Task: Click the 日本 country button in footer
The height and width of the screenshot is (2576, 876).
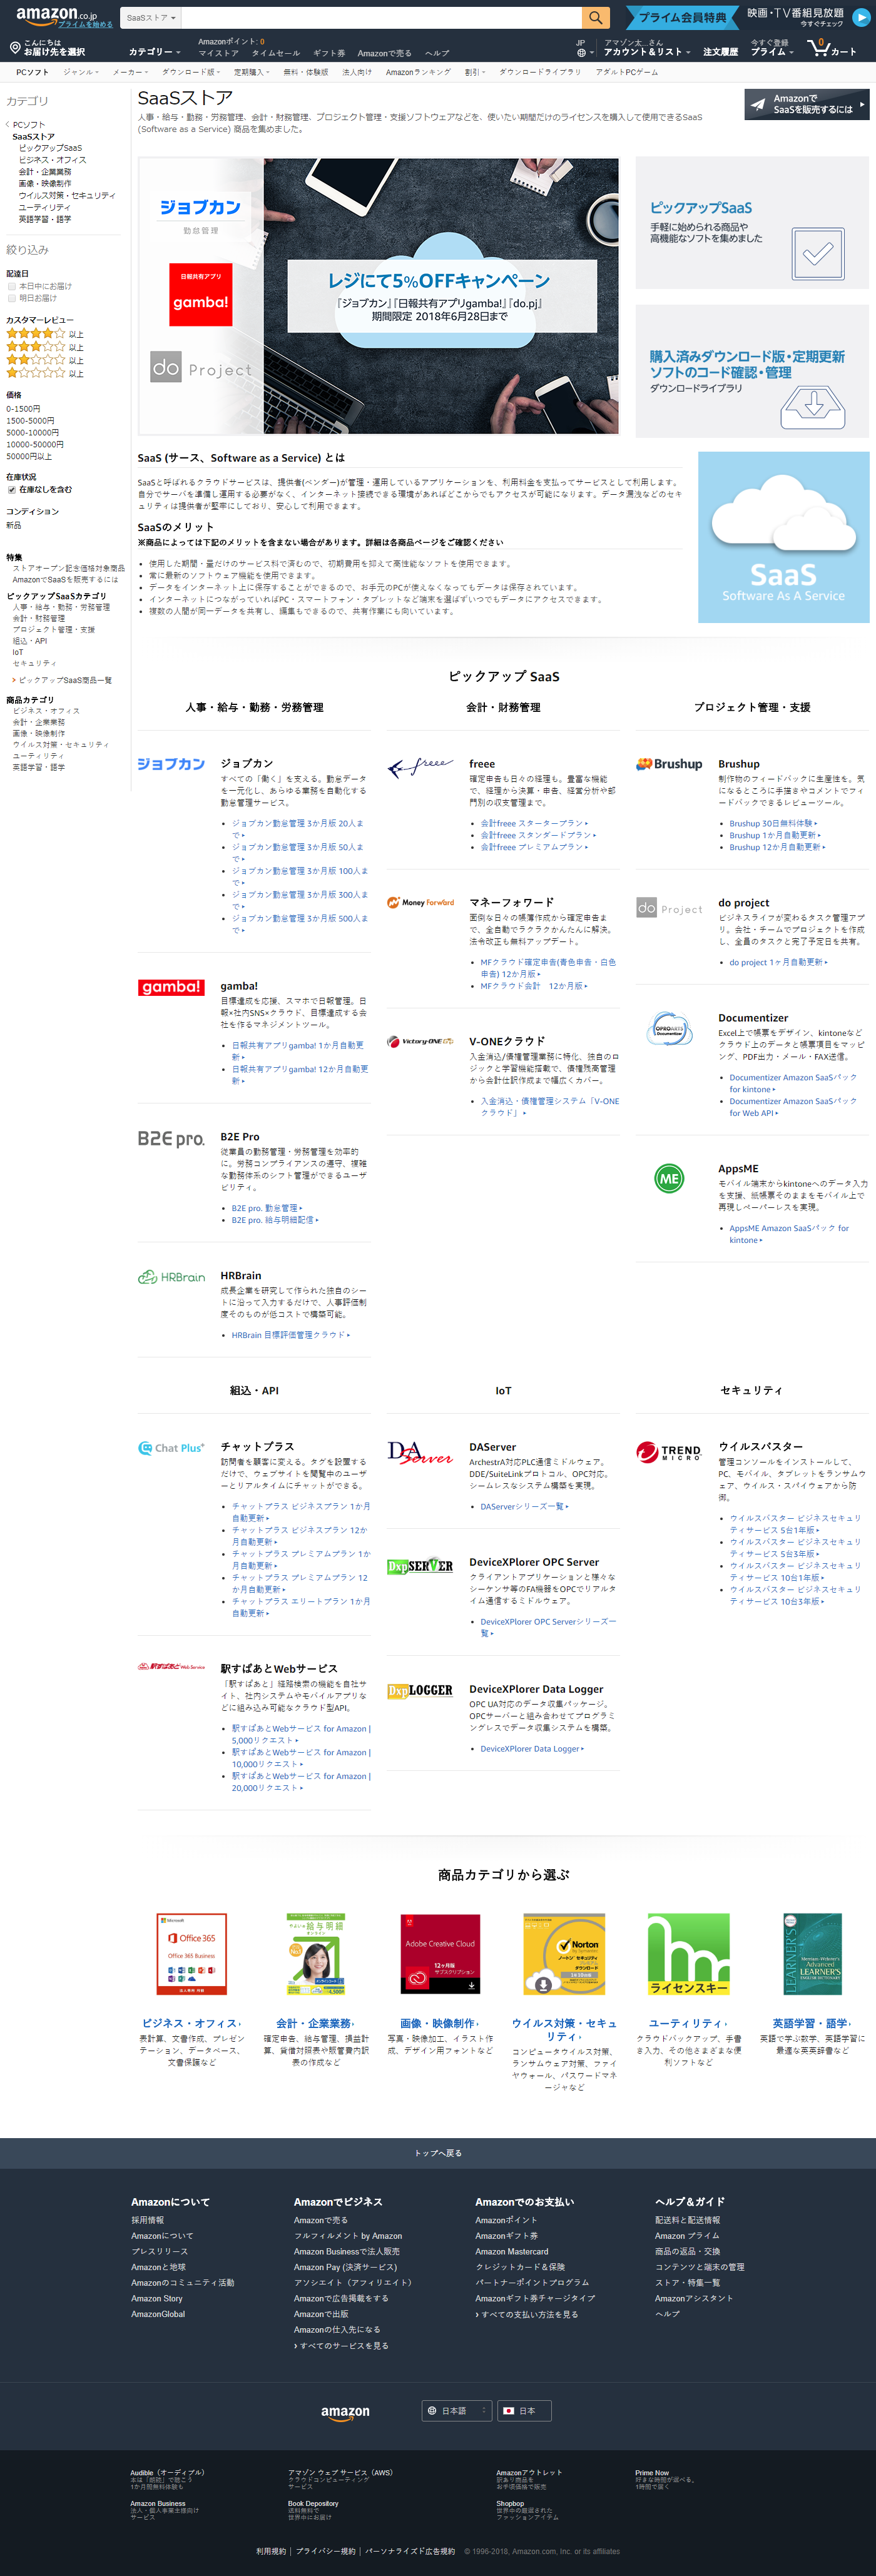Action: (525, 2411)
